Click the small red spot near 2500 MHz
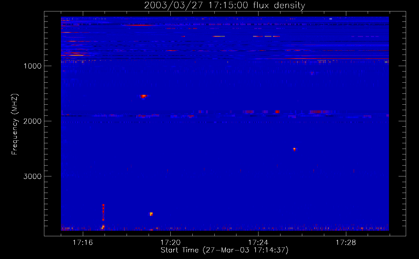The width and height of the screenshot is (419, 259). coord(294,149)
